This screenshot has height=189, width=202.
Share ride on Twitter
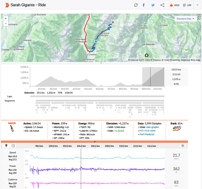(153, 5)
